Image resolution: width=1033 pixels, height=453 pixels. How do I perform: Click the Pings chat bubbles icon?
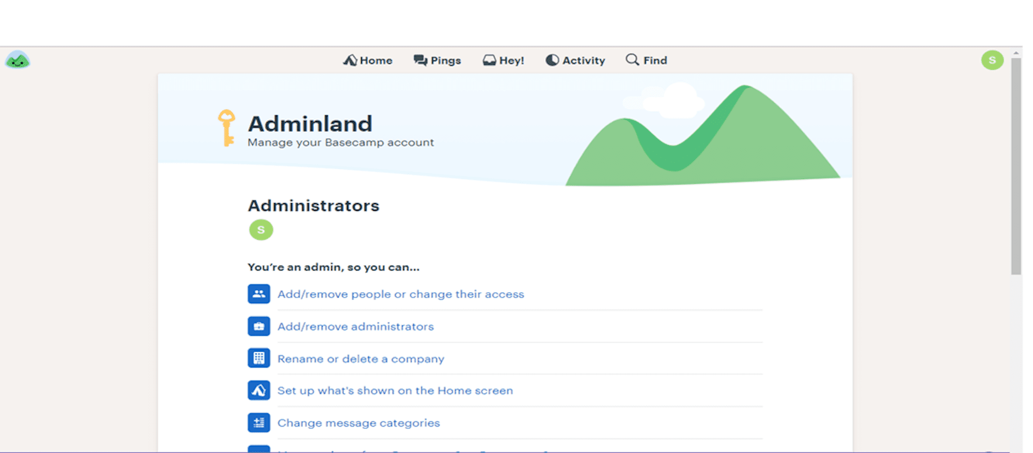(x=420, y=60)
